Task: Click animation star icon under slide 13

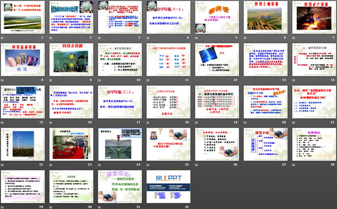Action: click(x=245, y=80)
